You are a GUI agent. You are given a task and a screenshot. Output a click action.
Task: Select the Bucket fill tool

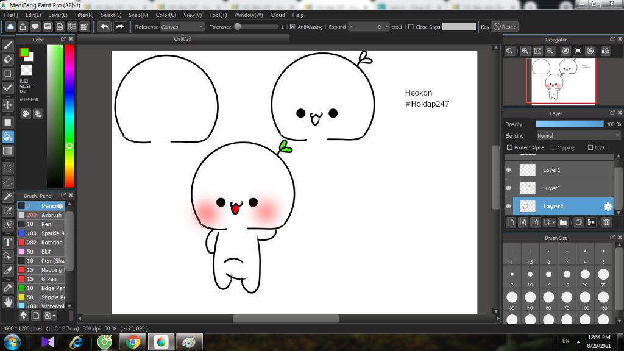pyautogui.click(x=8, y=136)
